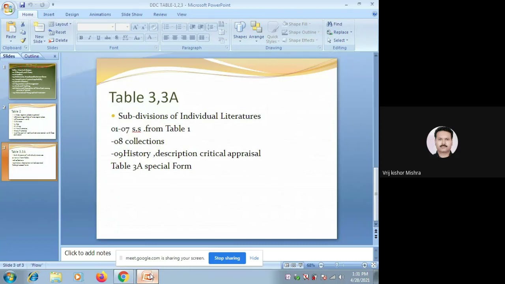The width and height of the screenshot is (505, 284).
Task: Click the zoom in plus button
Action: click(x=365, y=265)
